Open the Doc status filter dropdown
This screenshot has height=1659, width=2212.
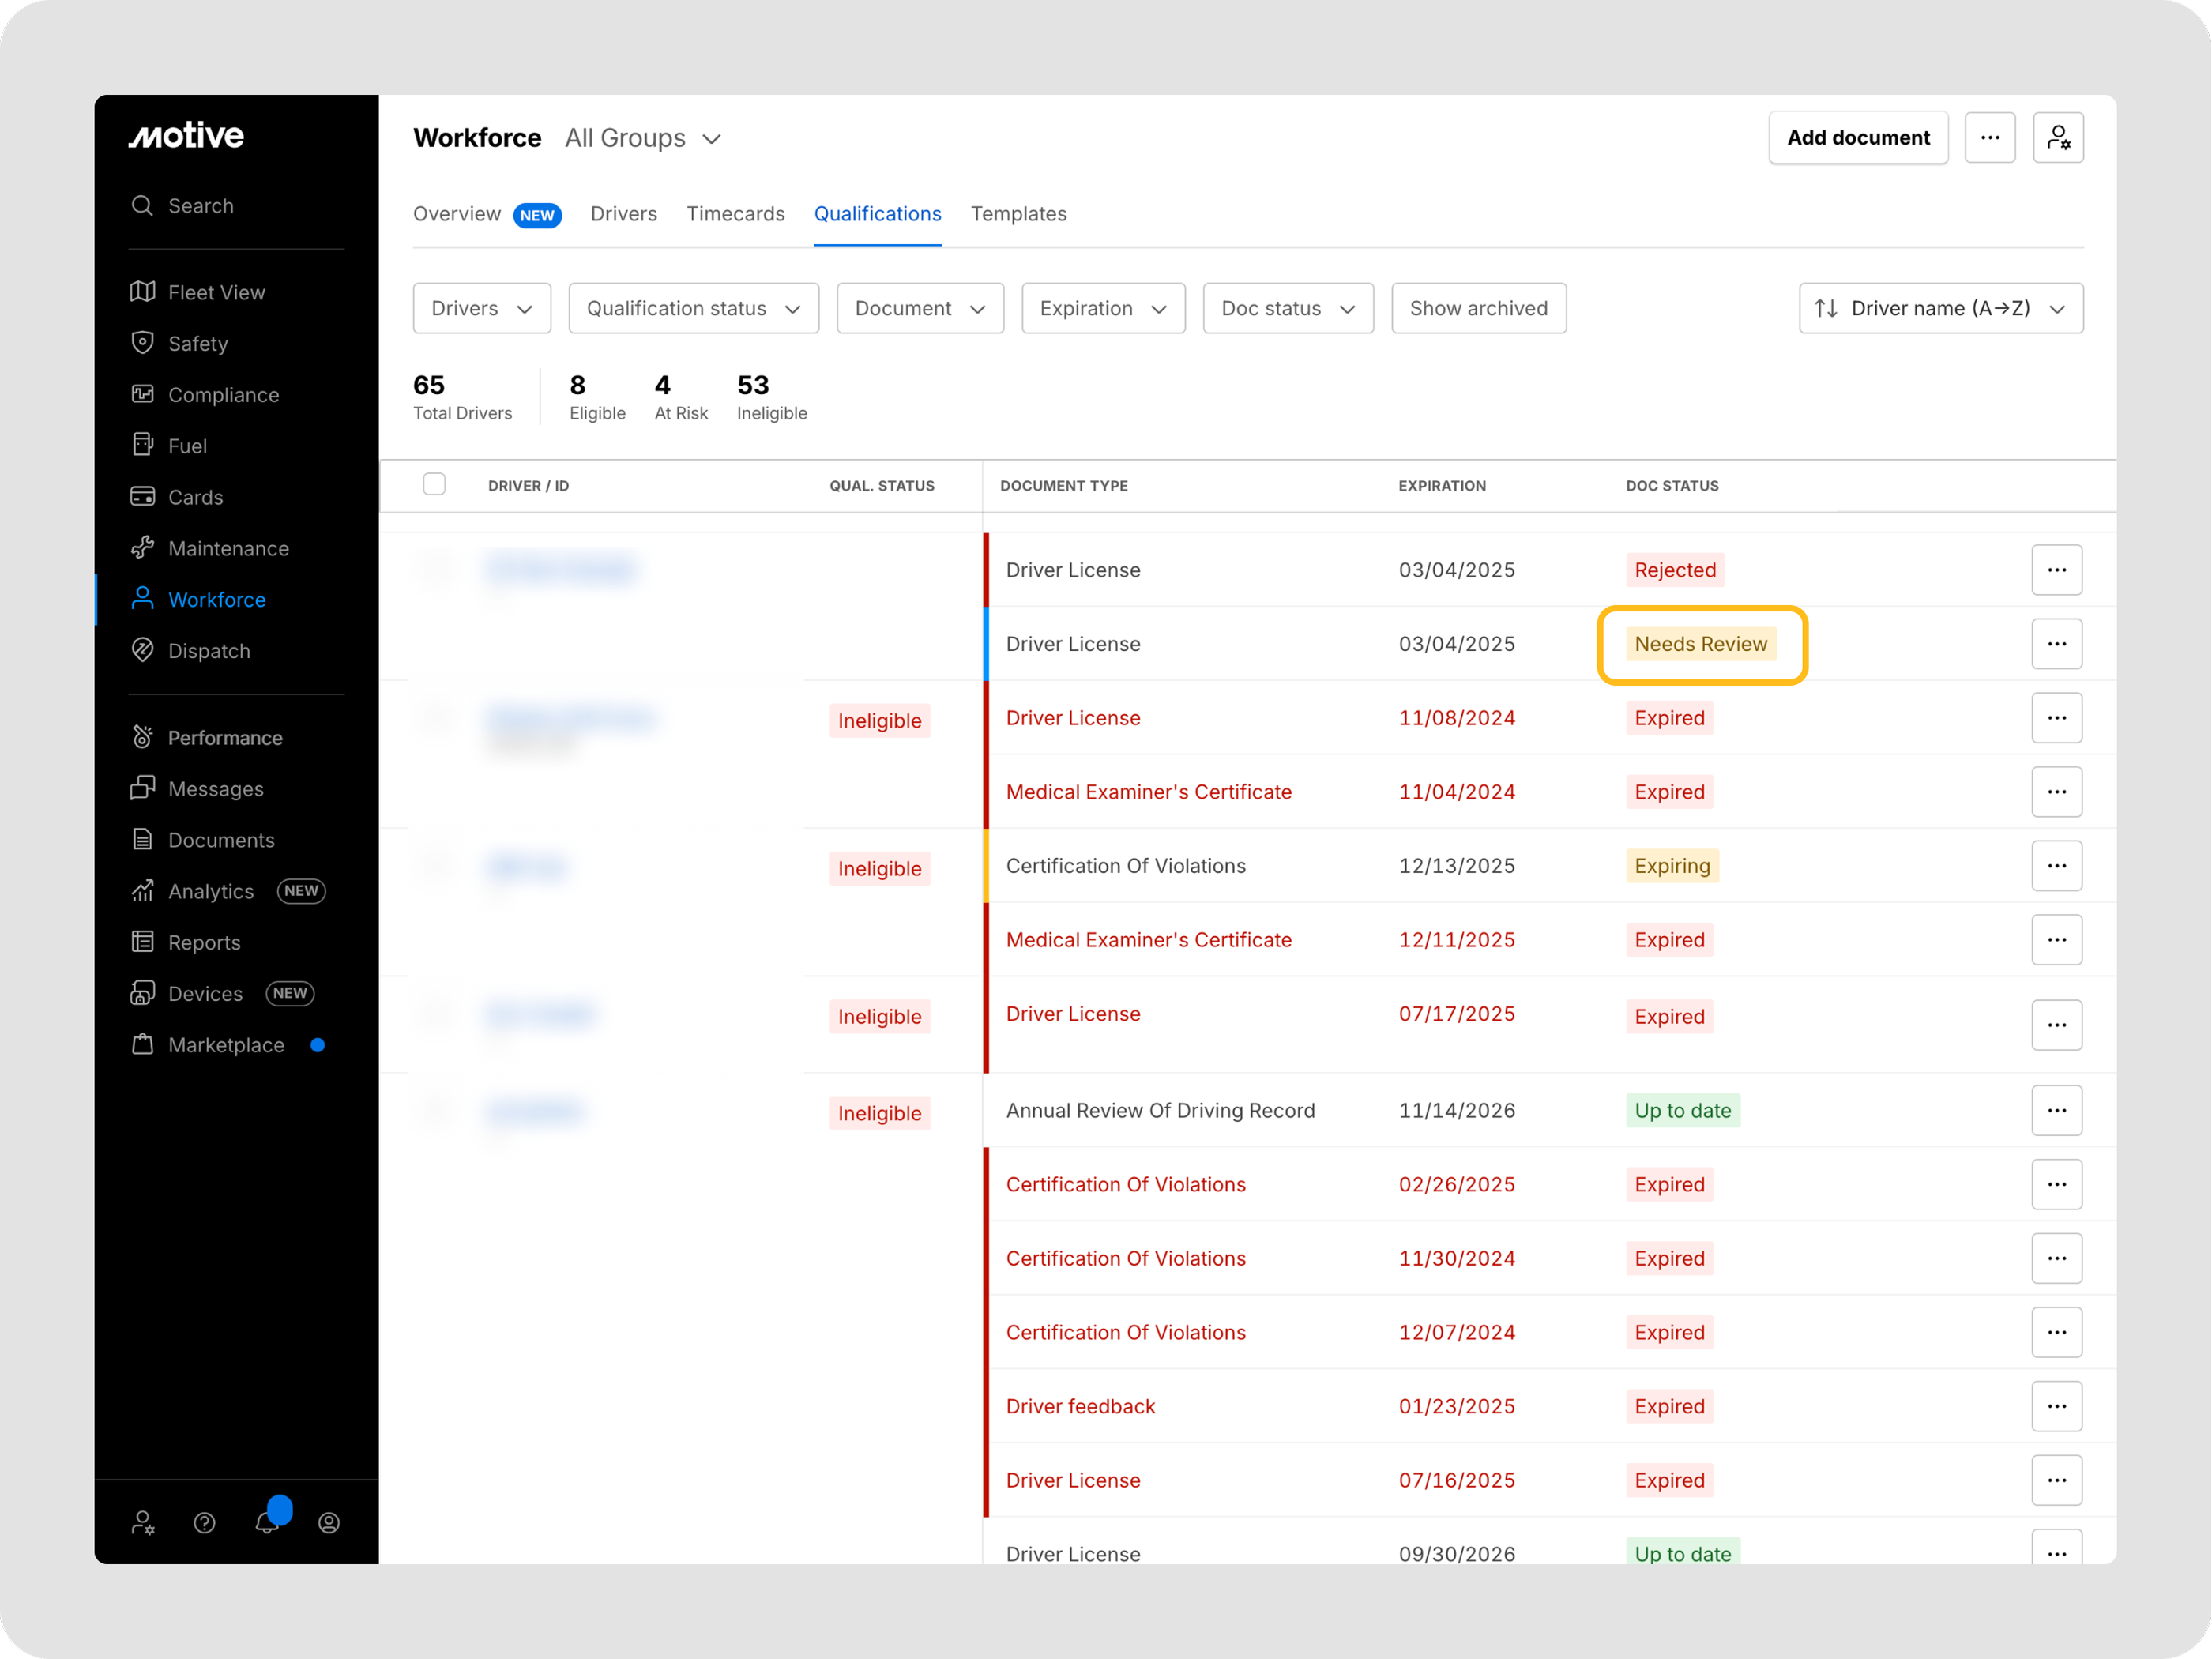pos(1287,308)
